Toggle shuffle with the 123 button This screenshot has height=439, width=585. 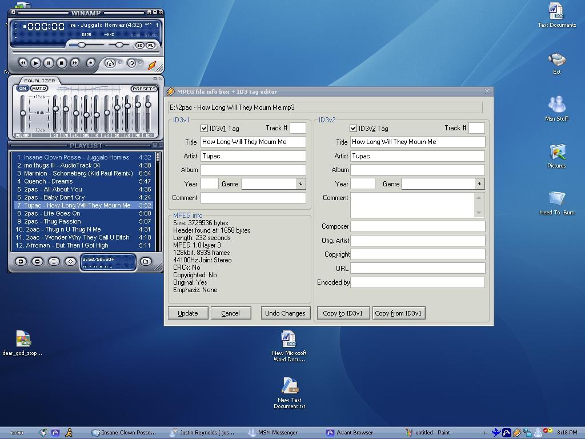coord(110,63)
